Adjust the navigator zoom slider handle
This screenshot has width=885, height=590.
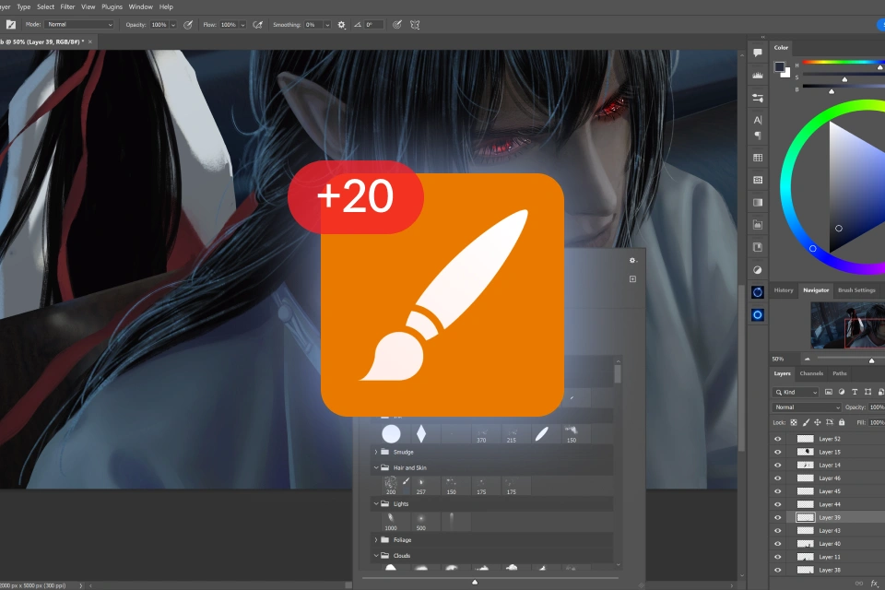[871, 360]
